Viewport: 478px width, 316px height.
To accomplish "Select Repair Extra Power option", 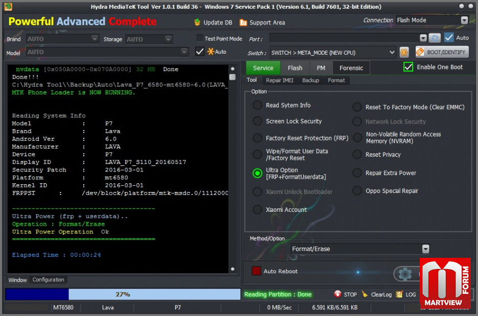I will pos(357,173).
